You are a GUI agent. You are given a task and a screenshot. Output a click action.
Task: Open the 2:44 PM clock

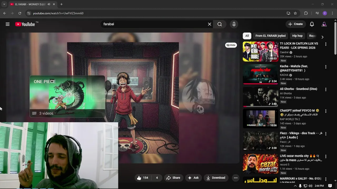coord(319,186)
